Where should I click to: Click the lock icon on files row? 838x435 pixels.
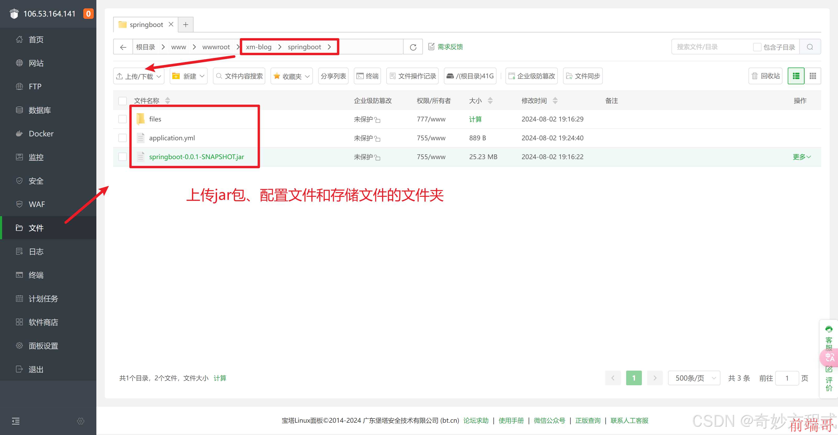[377, 120]
